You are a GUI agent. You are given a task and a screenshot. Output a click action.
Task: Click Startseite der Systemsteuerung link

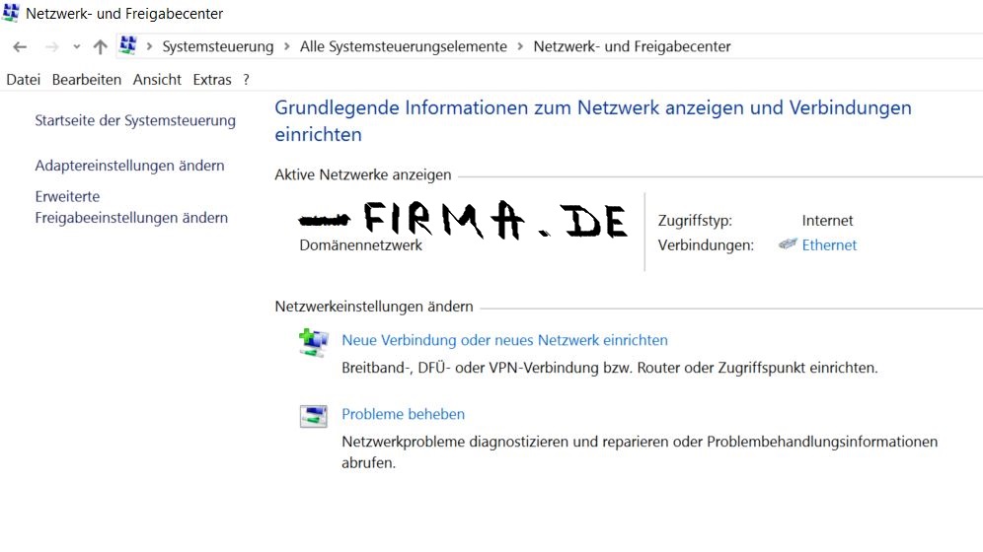135,120
